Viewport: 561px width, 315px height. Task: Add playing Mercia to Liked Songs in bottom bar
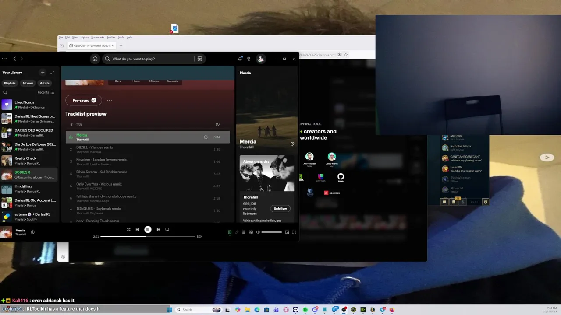(32, 232)
